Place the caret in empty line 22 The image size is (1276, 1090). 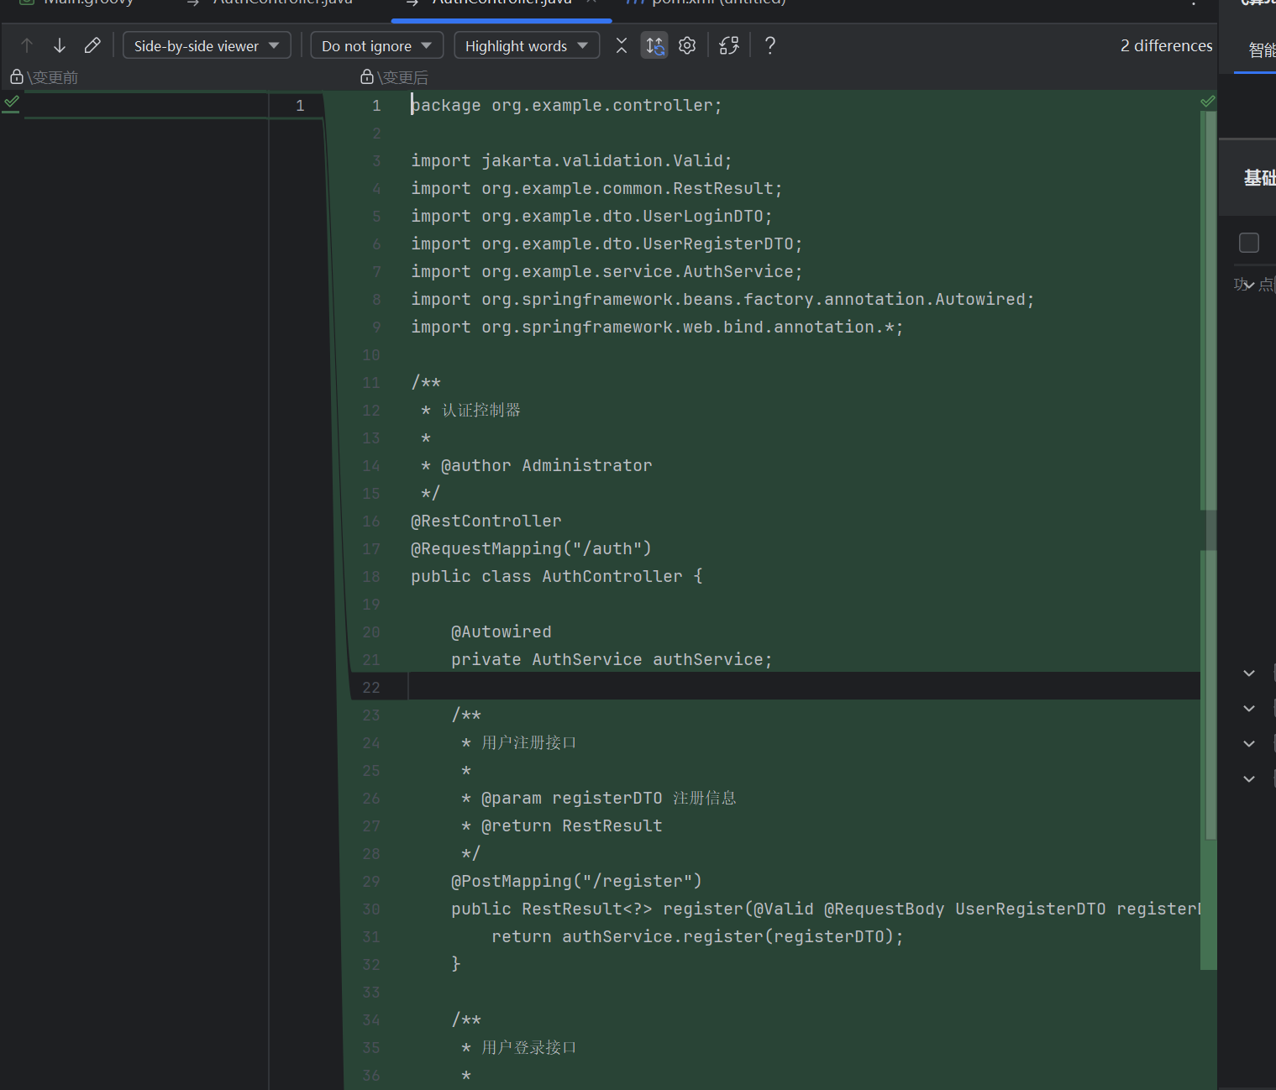coord(804,686)
